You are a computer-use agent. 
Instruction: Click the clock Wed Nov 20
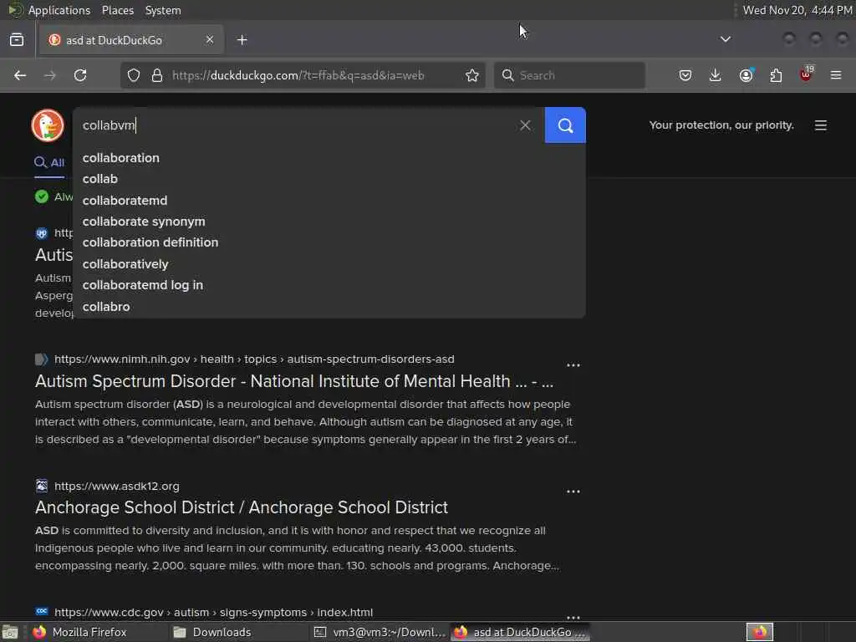pyautogui.click(x=797, y=10)
